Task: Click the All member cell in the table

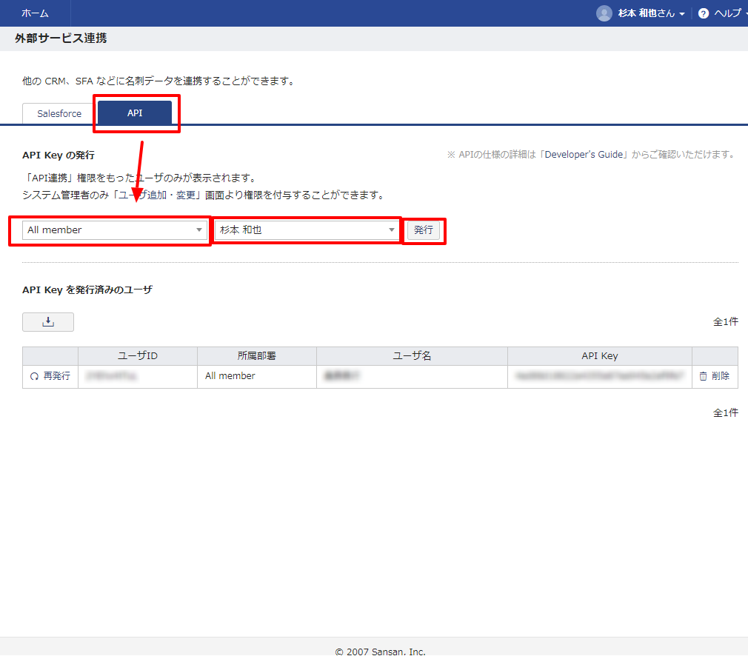Action: point(230,375)
